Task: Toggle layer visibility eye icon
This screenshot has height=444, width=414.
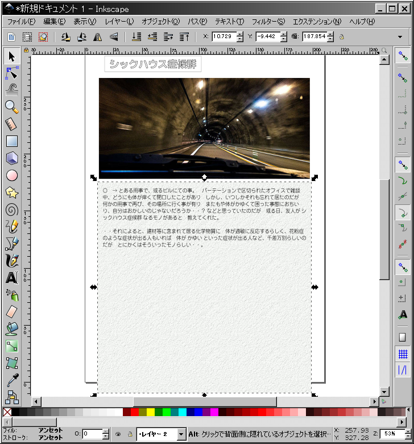Action: click(118, 434)
